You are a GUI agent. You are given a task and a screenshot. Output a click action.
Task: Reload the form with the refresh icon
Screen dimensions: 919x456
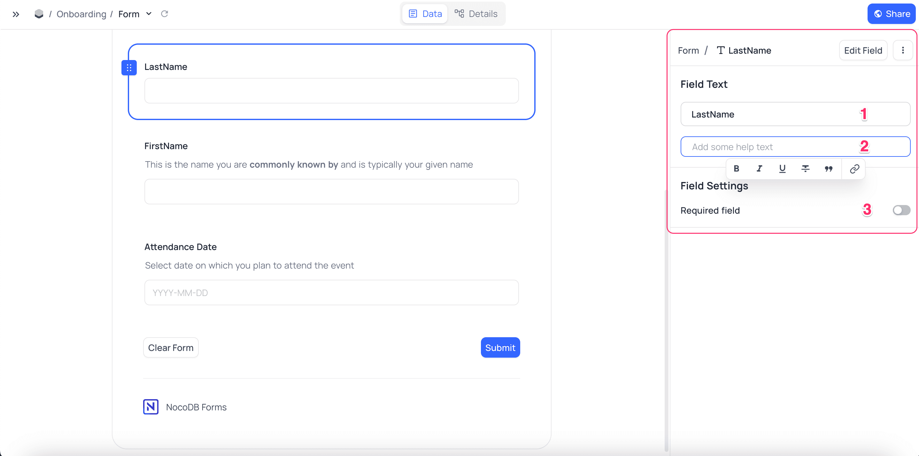coord(165,13)
